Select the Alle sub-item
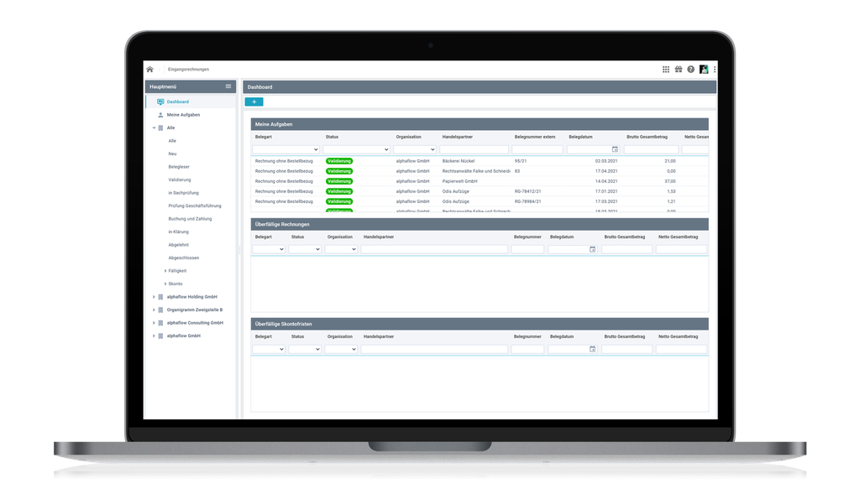The height and width of the screenshot is (494, 860). (x=172, y=141)
